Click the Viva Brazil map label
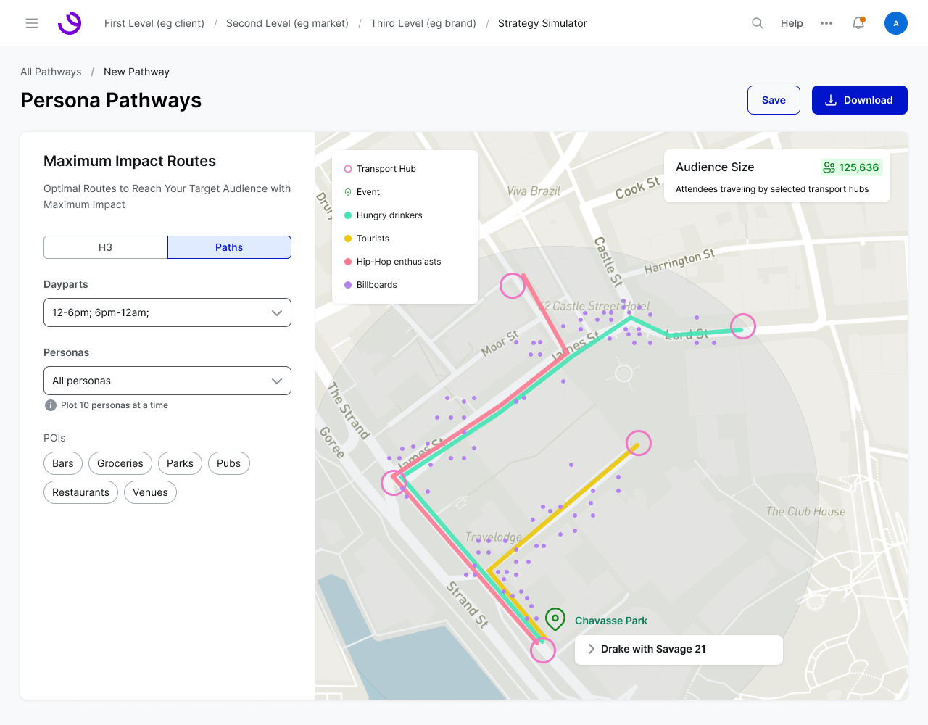Viewport: 928px width, 725px height. pyautogui.click(x=534, y=191)
